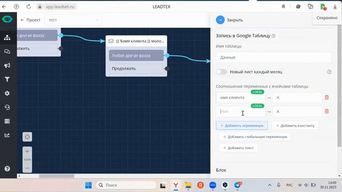Click the right panel vertical scrollbar
342x192 pixels.
tap(339, 86)
